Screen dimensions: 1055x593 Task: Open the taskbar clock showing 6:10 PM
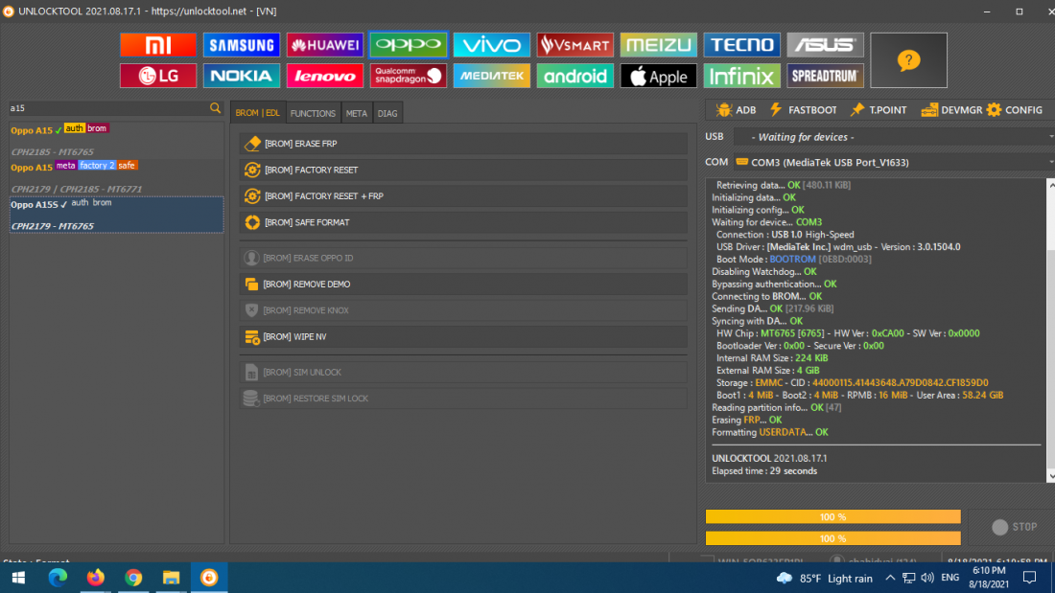[989, 578]
